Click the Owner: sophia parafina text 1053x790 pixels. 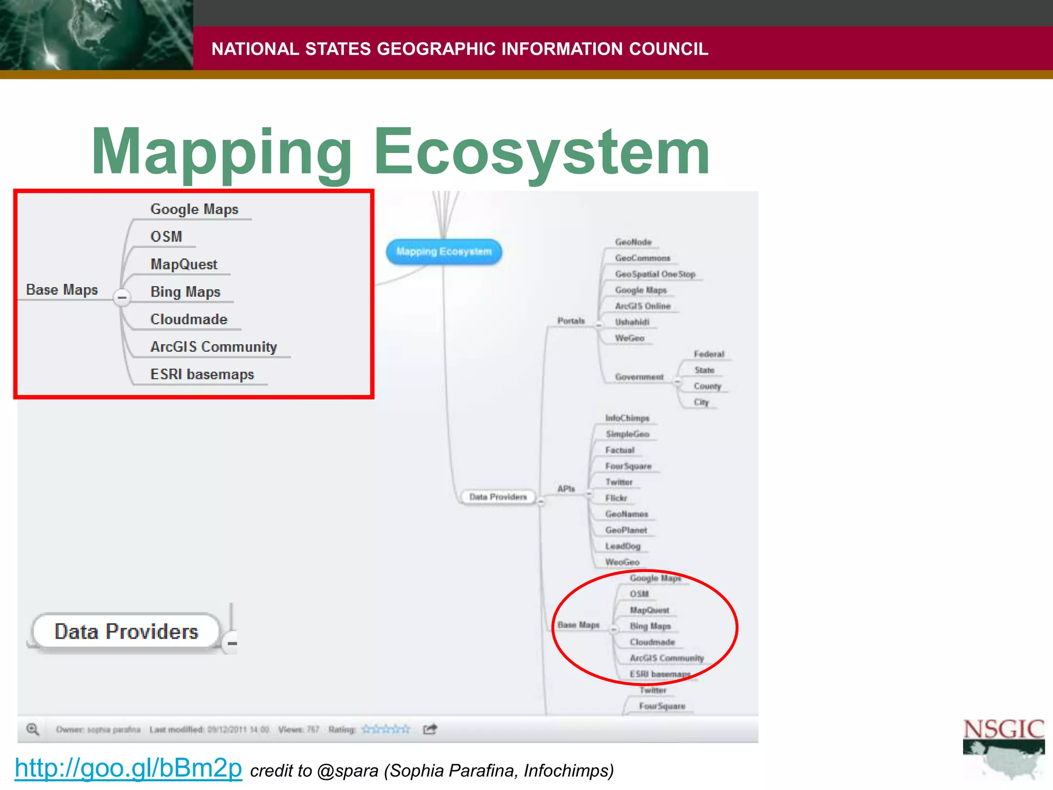(x=98, y=729)
